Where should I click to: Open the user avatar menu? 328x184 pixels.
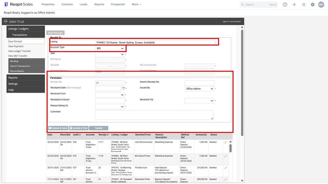coord(321,4)
